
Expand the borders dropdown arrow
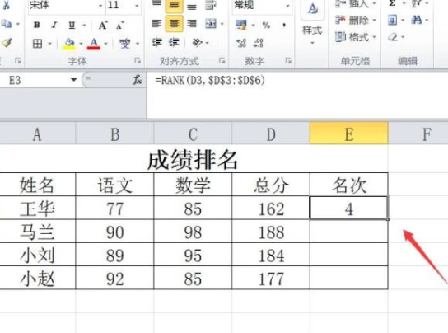click(x=49, y=44)
